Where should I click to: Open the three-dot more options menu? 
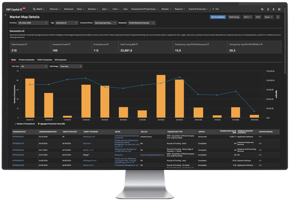[x=278, y=17]
